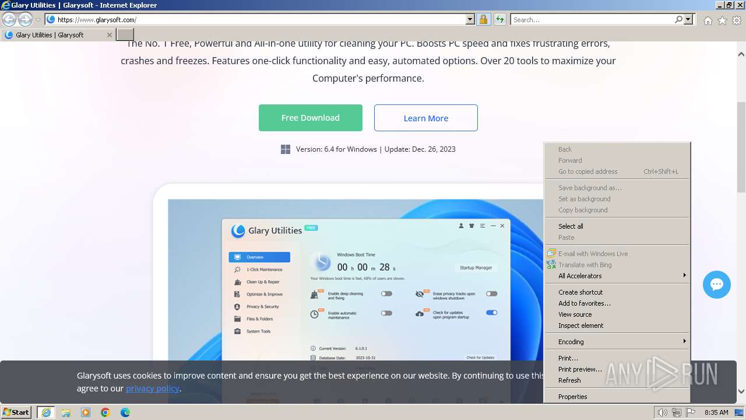
Task: Click the page vertical scrollbar thumb
Action: click(x=741, y=147)
